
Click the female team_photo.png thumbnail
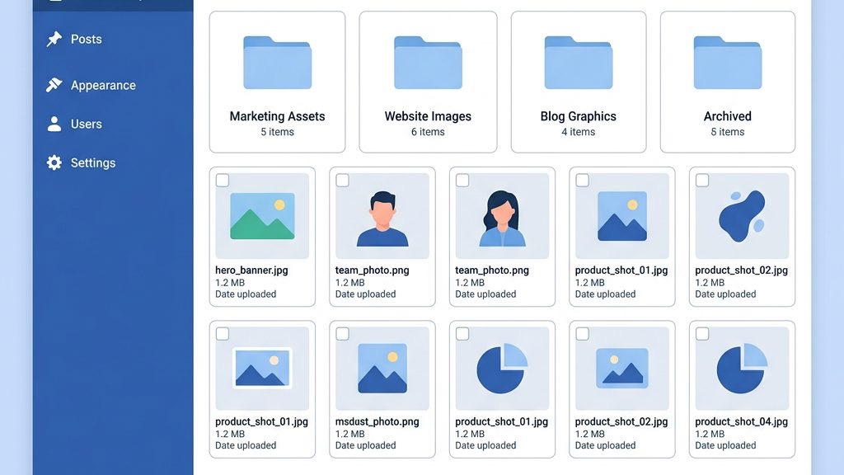tap(502, 215)
